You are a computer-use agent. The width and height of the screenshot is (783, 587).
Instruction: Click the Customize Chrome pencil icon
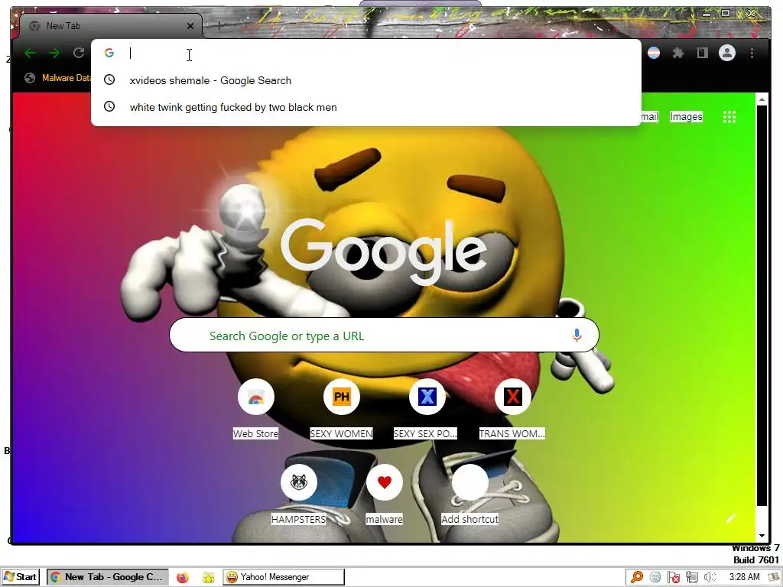coord(730,519)
